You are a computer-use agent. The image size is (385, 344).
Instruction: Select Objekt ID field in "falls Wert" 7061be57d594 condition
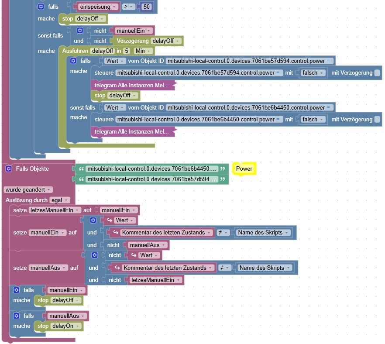point(249,61)
